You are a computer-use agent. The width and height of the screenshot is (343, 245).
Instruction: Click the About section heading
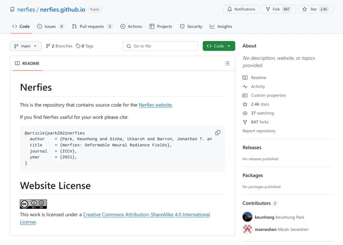point(249,46)
